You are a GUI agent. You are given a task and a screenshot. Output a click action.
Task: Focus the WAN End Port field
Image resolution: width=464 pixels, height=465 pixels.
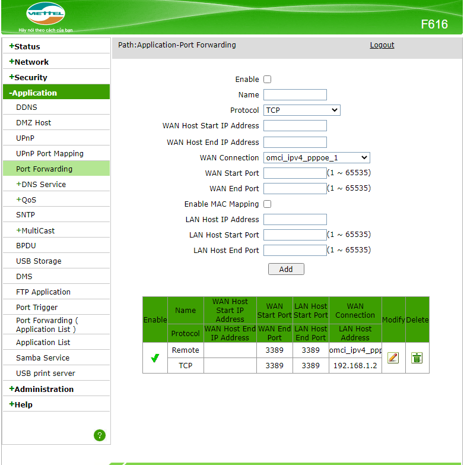click(295, 189)
